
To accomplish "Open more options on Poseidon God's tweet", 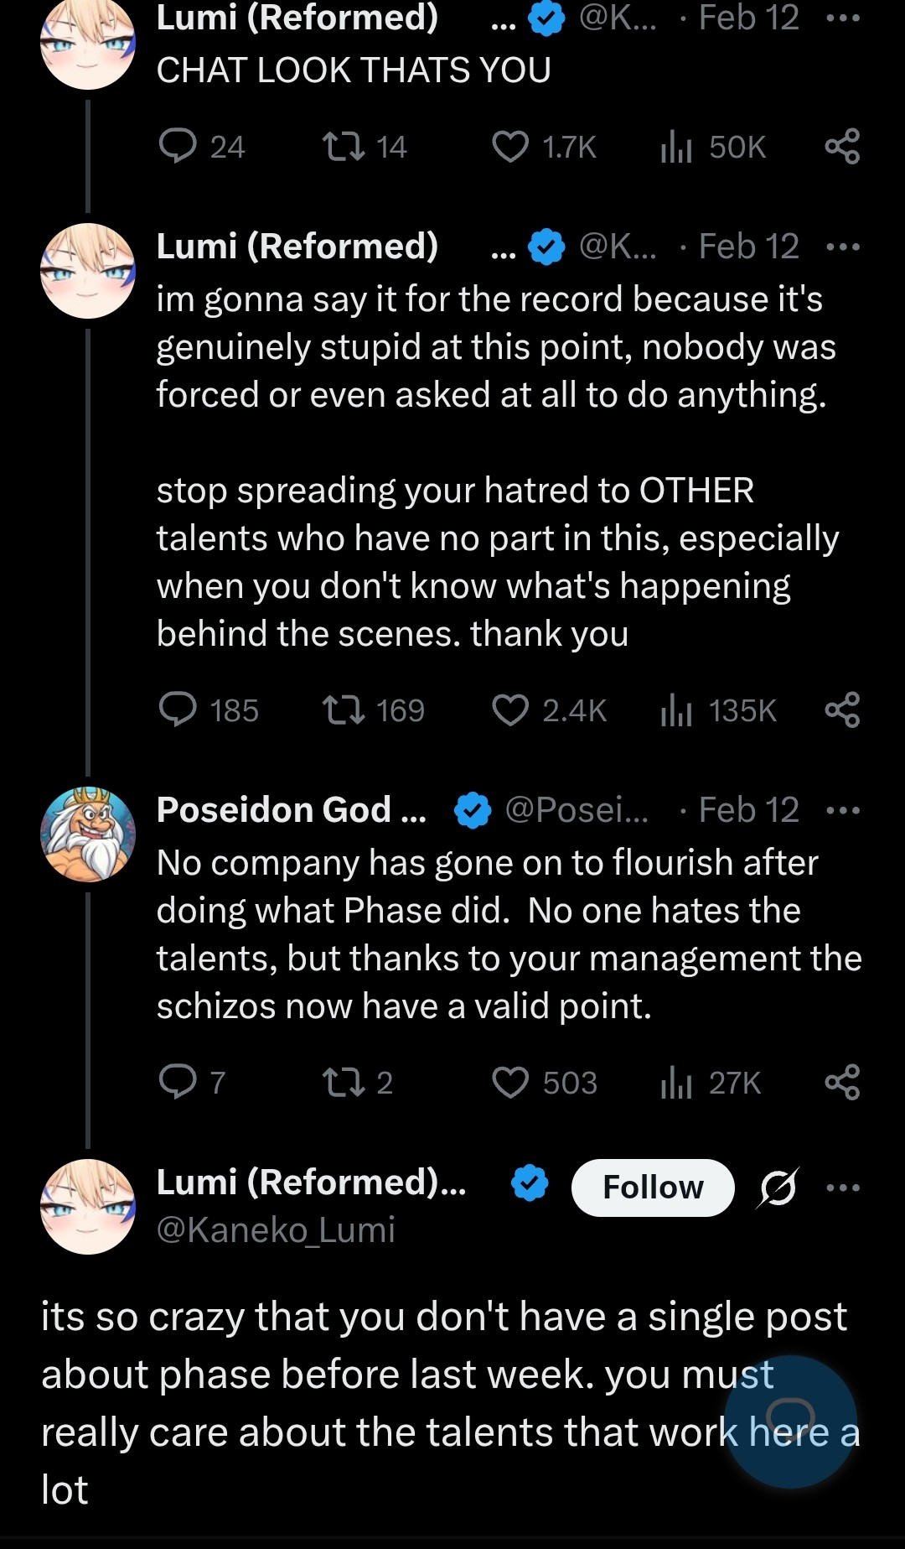I will pyautogui.click(x=842, y=810).
